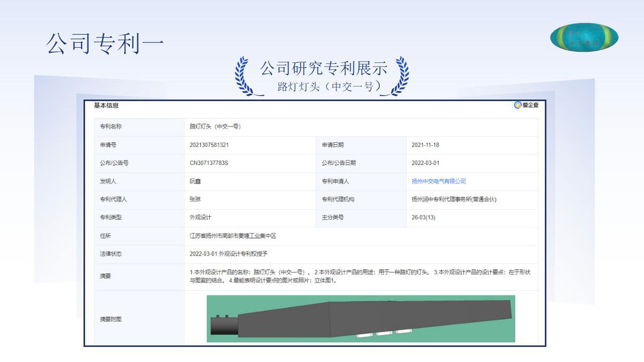Viewport: 644px width, 362px height.
Task: Click the 专利申请人 label
Action: [x=335, y=181]
